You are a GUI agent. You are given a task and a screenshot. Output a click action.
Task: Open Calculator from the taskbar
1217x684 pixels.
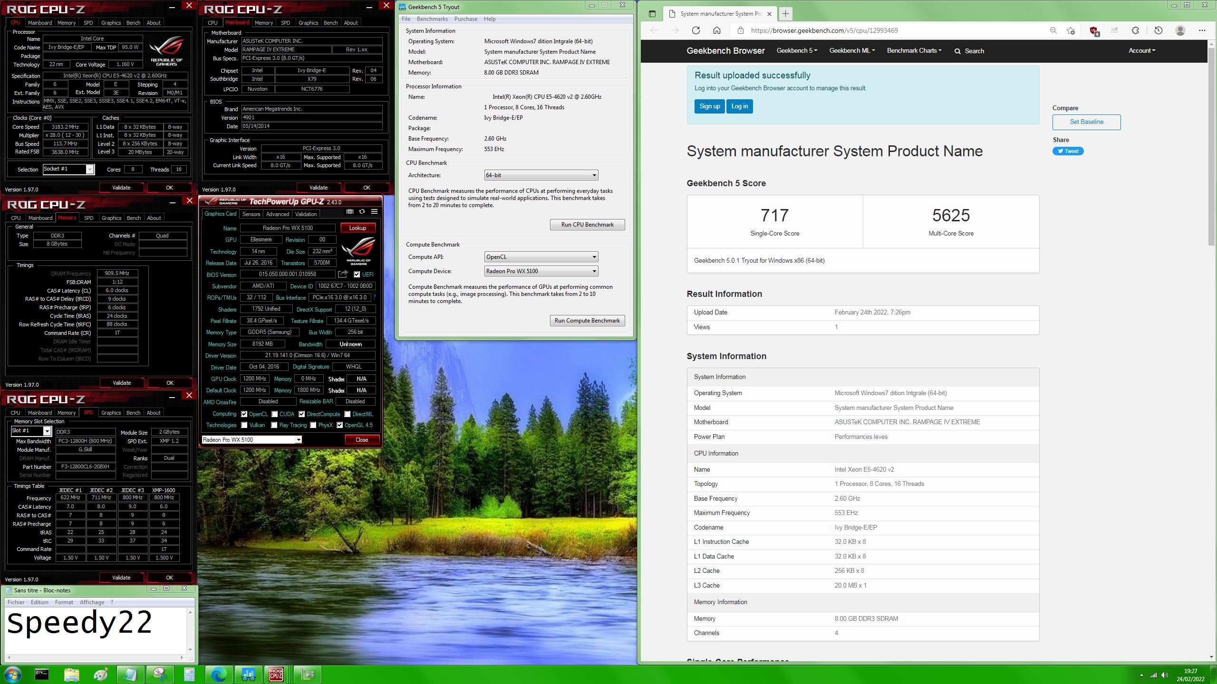[x=189, y=674]
